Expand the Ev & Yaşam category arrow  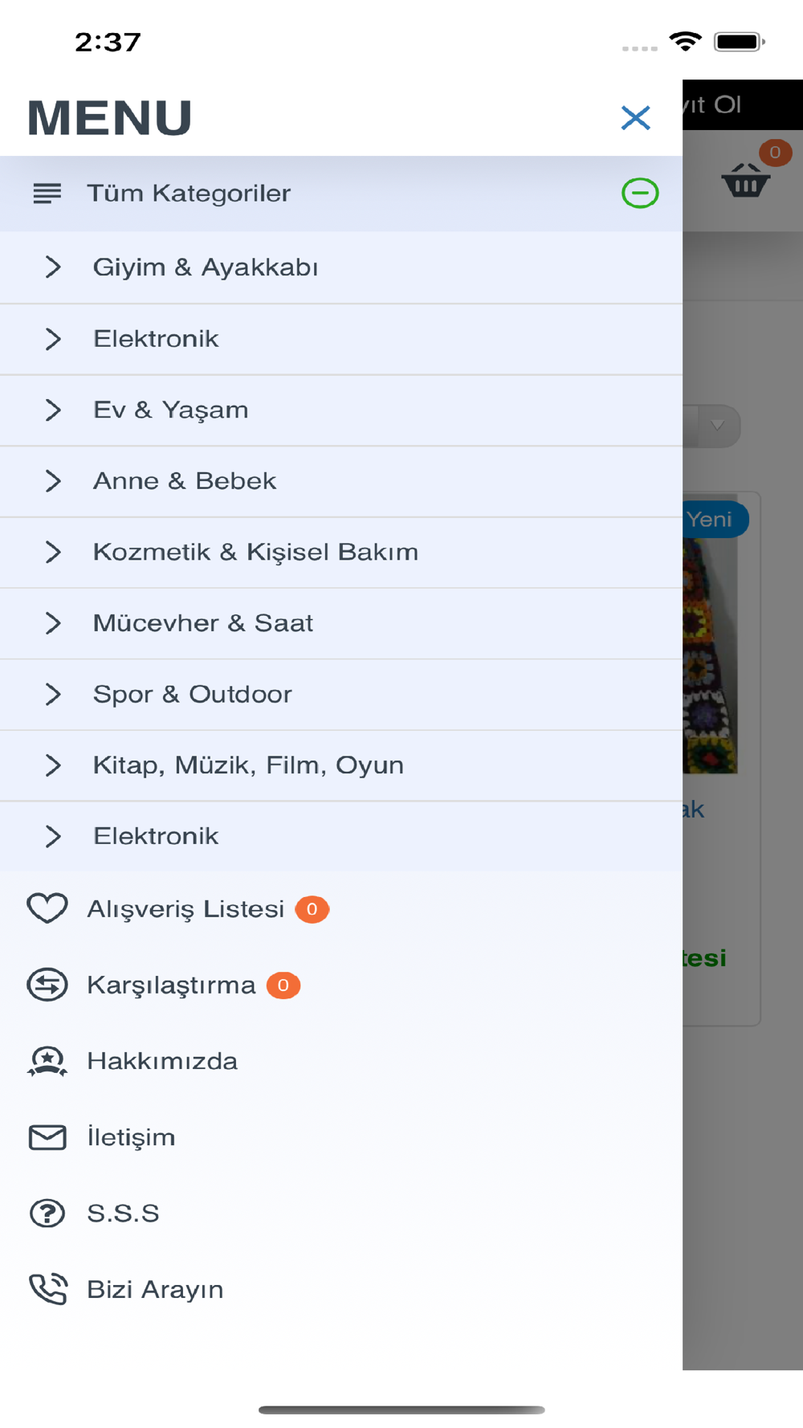click(53, 410)
